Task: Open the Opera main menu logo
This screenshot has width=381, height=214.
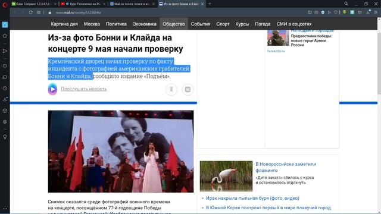Action: tap(5, 4)
